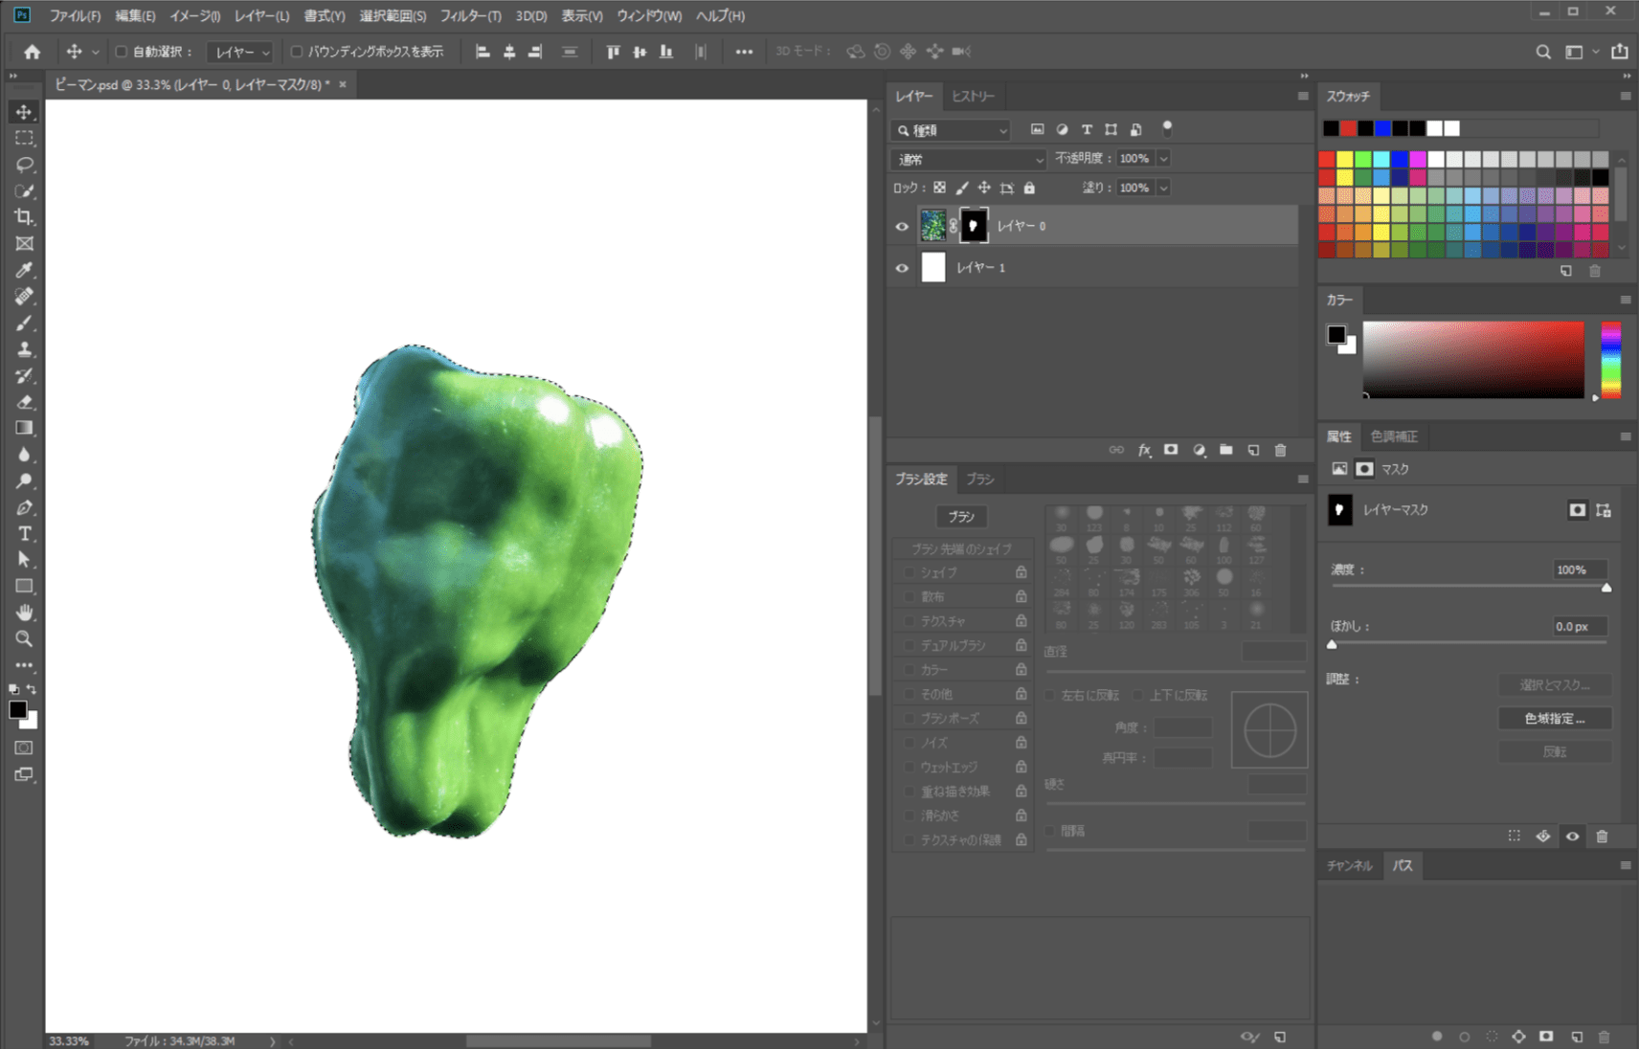Select the Horizontal Type tool
This screenshot has width=1639, height=1049.
click(24, 533)
